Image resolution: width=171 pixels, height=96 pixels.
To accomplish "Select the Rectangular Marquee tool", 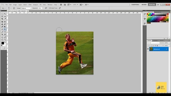I will click(2, 14).
